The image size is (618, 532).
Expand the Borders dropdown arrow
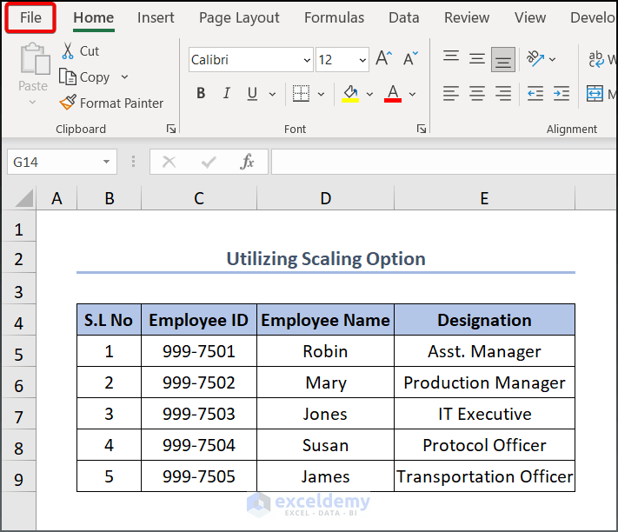tap(322, 94)
